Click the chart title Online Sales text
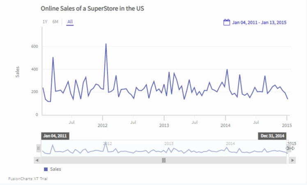Image resolution: width=307 pixels, height=185 pixels. 92,8
